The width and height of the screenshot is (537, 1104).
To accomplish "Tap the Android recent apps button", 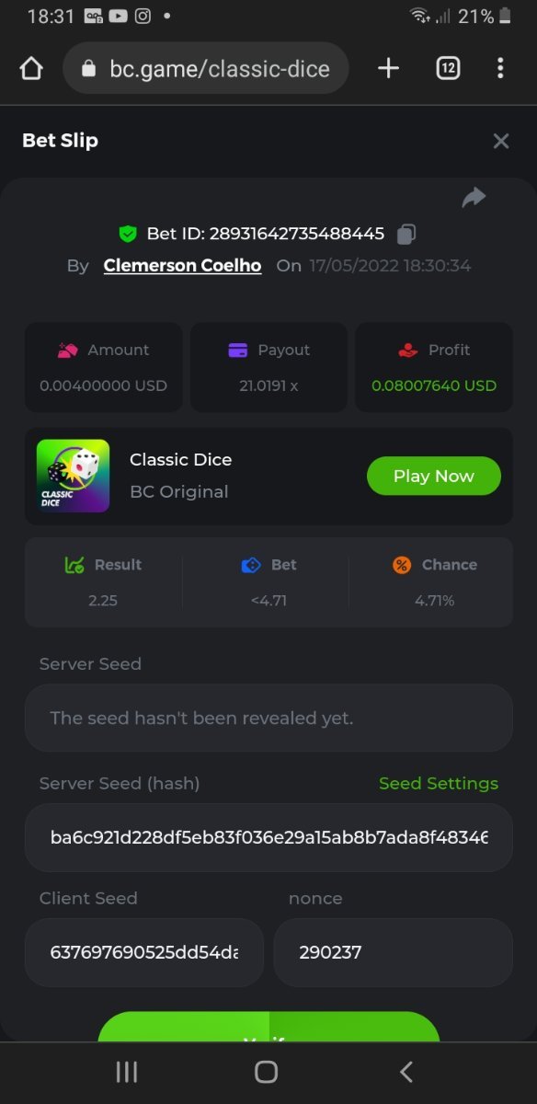I will pos(127,1072).
